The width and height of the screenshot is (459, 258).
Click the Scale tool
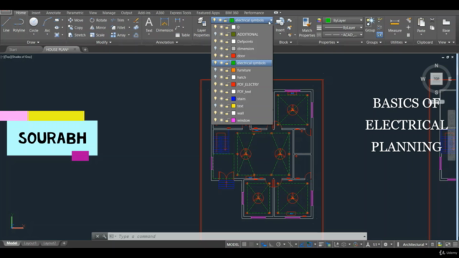click(x=98, y=35)
